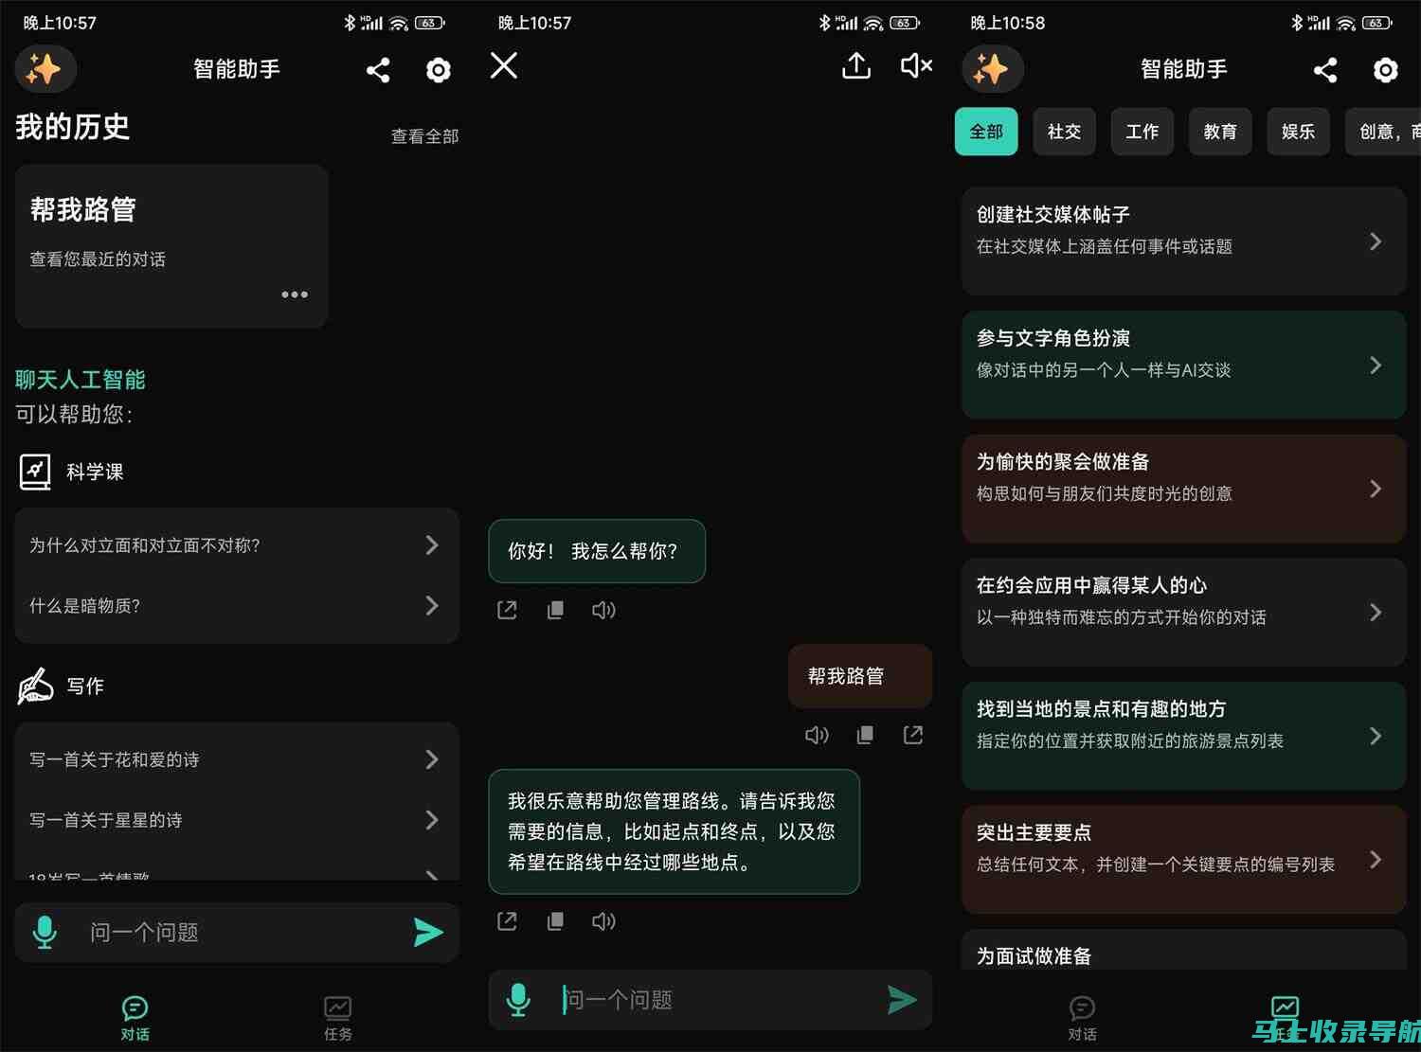The width and height of the screenshot is (1421, 1052).
Task: Open settings gear in right screen header
Action: pos(1385,70)
